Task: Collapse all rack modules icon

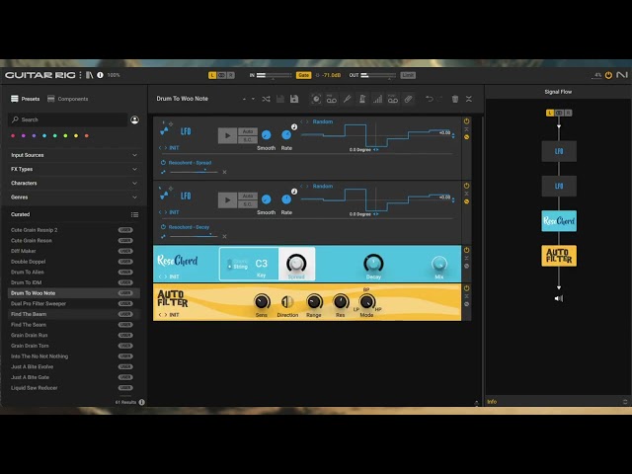Action: click(469, 99)
